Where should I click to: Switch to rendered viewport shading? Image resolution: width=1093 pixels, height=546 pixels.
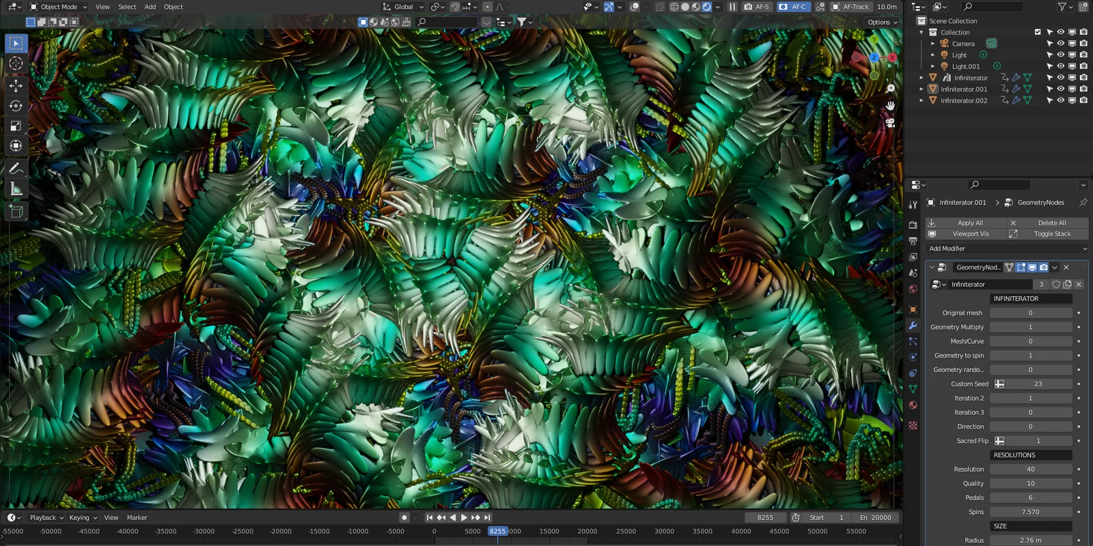click(707, 7)
